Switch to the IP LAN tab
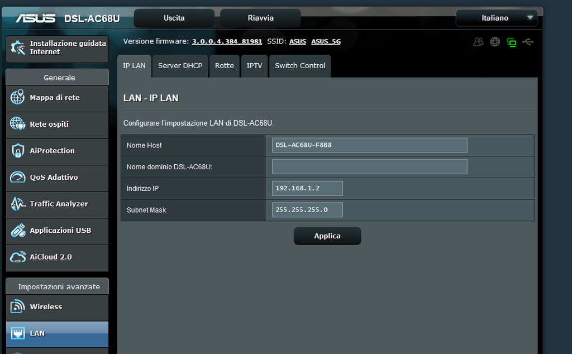572x354 pixels. [x=134, y=66]
